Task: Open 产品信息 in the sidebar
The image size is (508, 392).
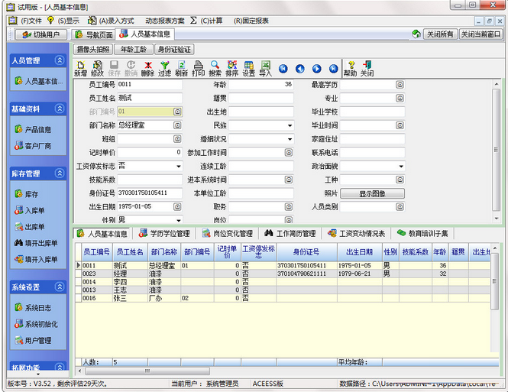Action: (x=33, y=130)
